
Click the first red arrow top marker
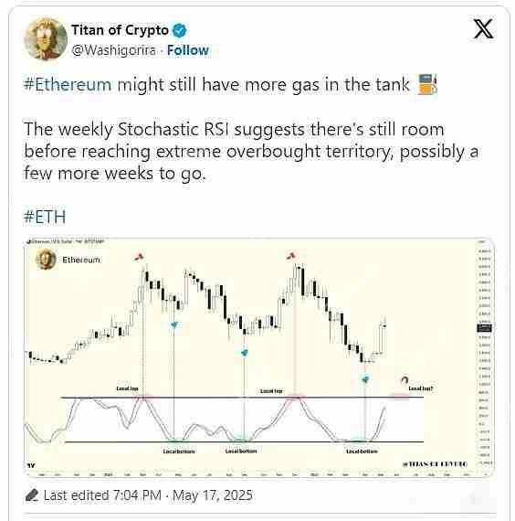(x=139, y=257)
